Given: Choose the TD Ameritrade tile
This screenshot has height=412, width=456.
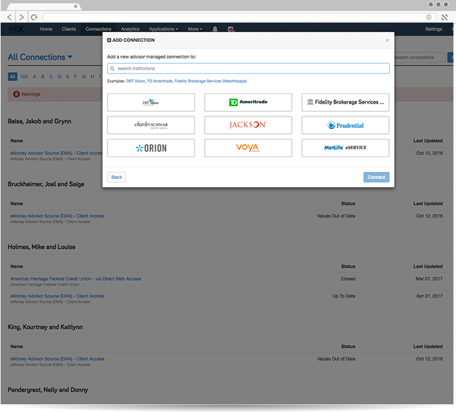Looking at the screenshot, I should pyautogui.click(x=248, y=102).
